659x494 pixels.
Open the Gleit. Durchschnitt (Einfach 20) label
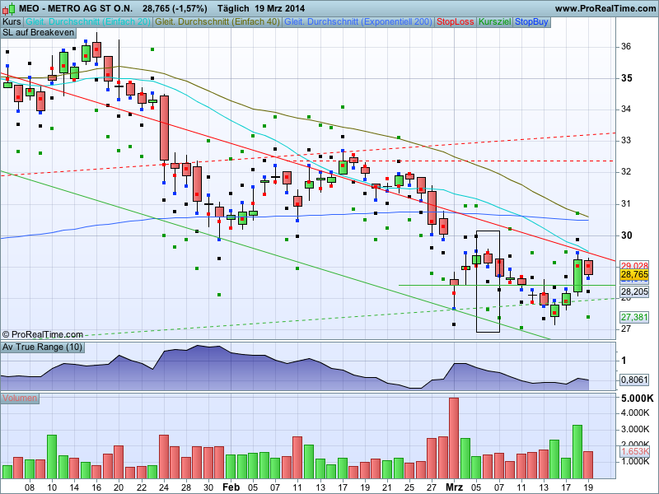[88, 22]
